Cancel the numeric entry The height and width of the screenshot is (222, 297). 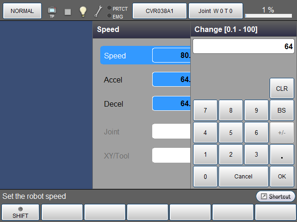pos(243,177)
